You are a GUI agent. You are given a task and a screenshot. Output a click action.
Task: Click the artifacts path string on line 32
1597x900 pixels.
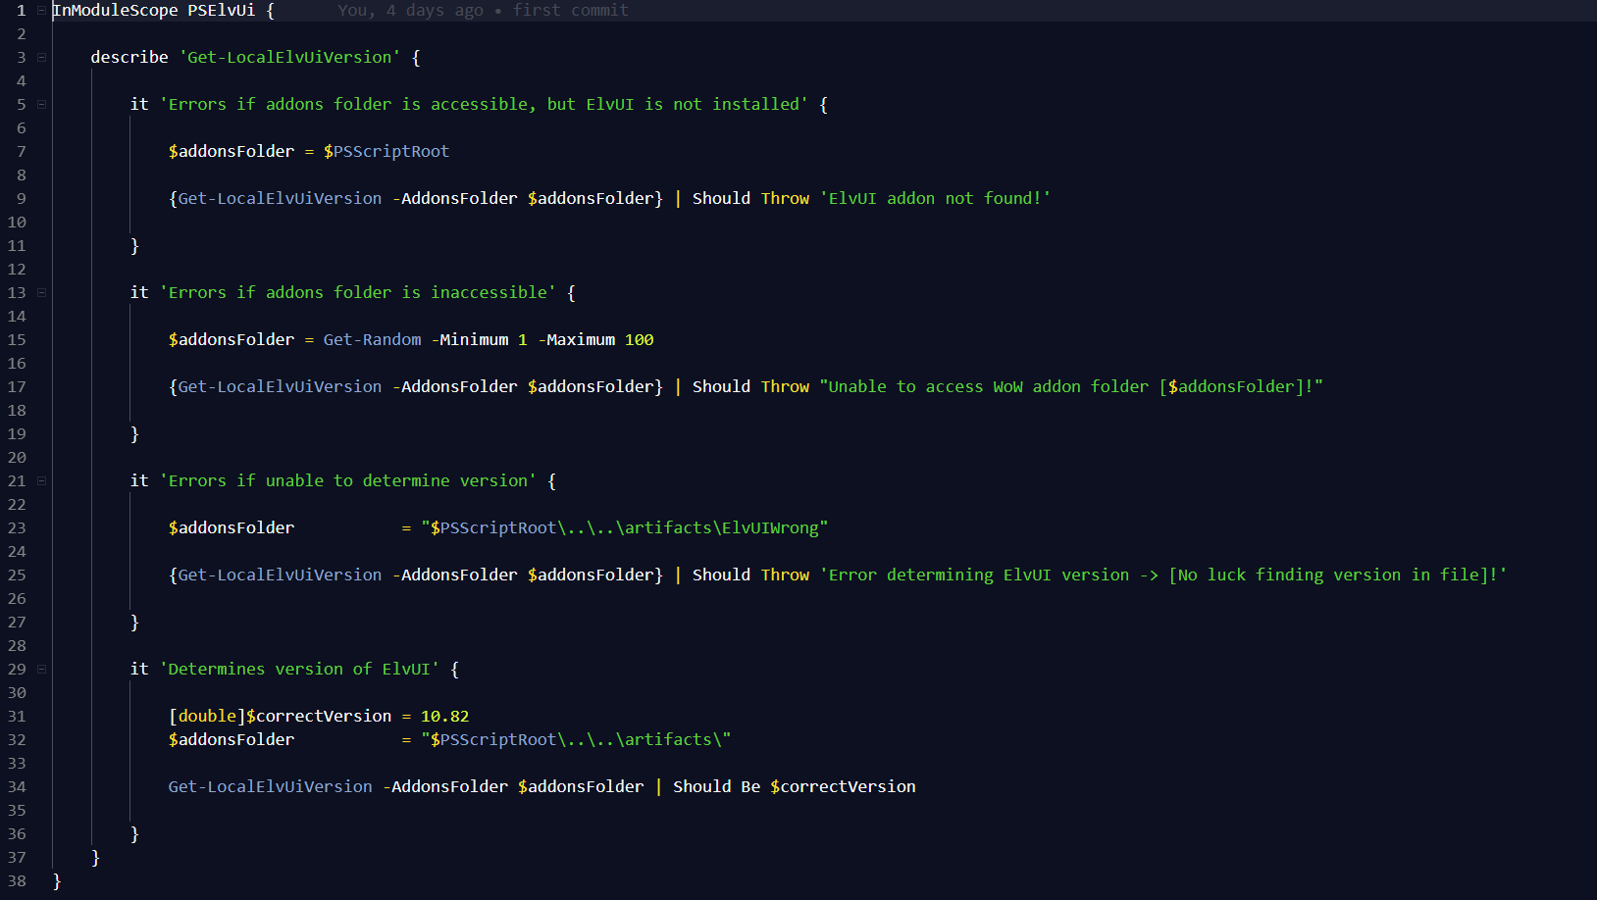pyautogui.click(x=577, y=739)
